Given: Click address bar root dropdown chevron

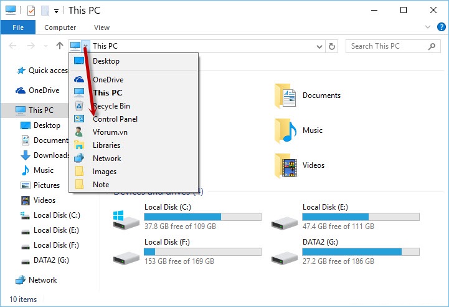Looking at the screenshot, I should pos(85,46).
